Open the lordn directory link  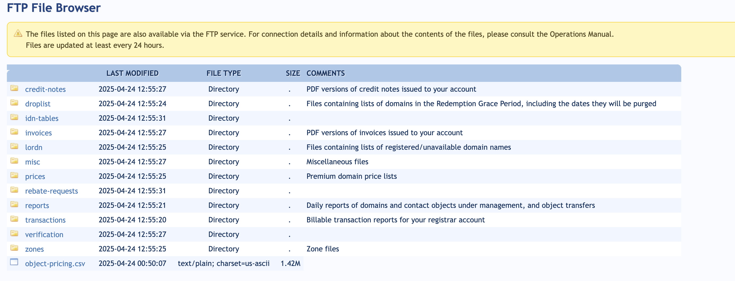(34, 147)
